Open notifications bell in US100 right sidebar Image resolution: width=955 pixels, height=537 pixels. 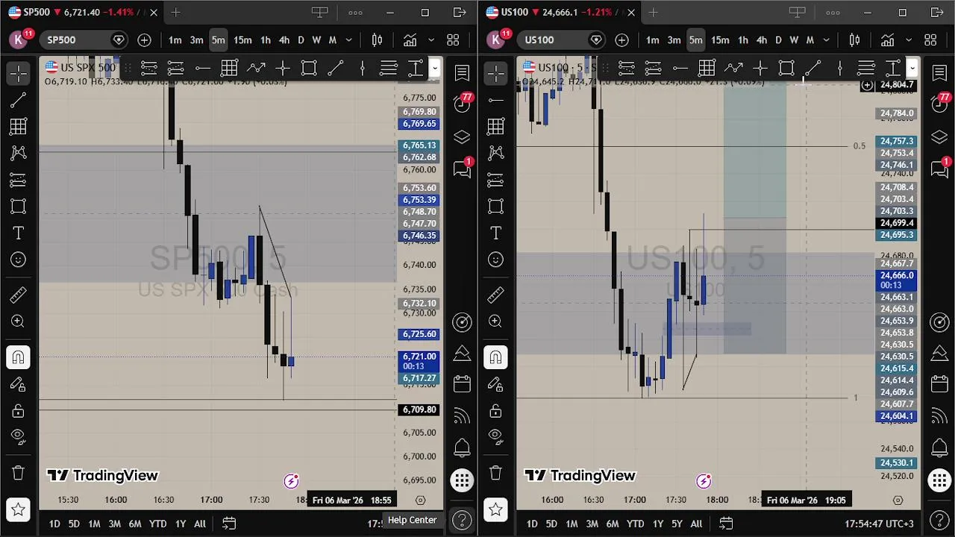coord(939,447)
